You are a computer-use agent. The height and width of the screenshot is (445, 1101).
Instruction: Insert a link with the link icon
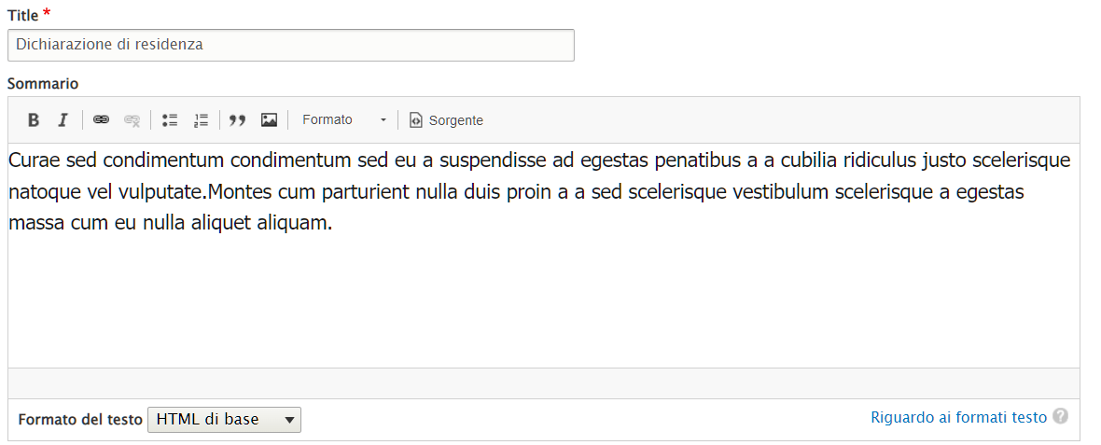pyautogui.click(x=101, y=120)
